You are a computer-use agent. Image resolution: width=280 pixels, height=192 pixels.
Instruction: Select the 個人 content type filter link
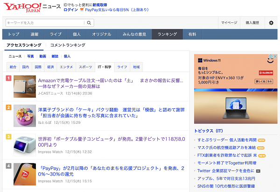pyautogui.click(x=67, y=57)
